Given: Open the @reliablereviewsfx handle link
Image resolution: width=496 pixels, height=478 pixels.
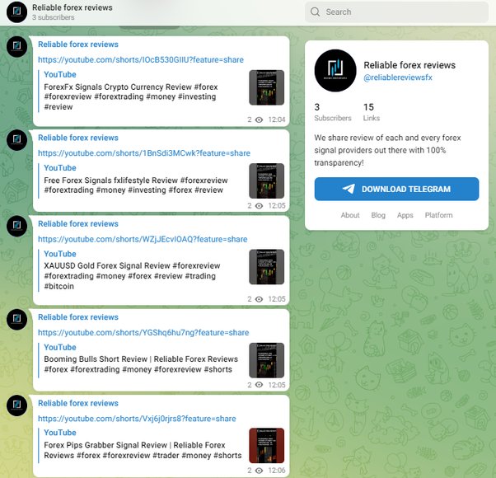Looking at the screenshot, I should tap(398, 77).
